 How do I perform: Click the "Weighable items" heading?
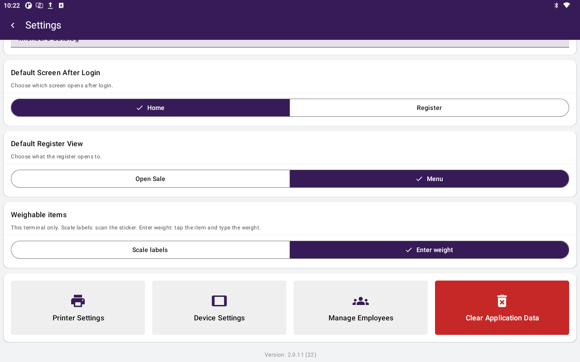(39, 214)
